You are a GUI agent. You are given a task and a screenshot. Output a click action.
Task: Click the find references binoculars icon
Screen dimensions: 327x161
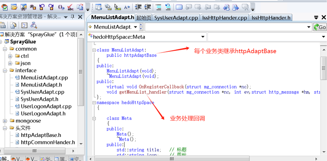(33, 7)
